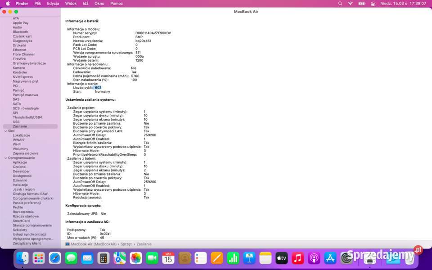The width and height of the screenshot is (432, 270).
Task: Click the device name bq20z451
Action: pyautogui.click(x=143, y=41)
